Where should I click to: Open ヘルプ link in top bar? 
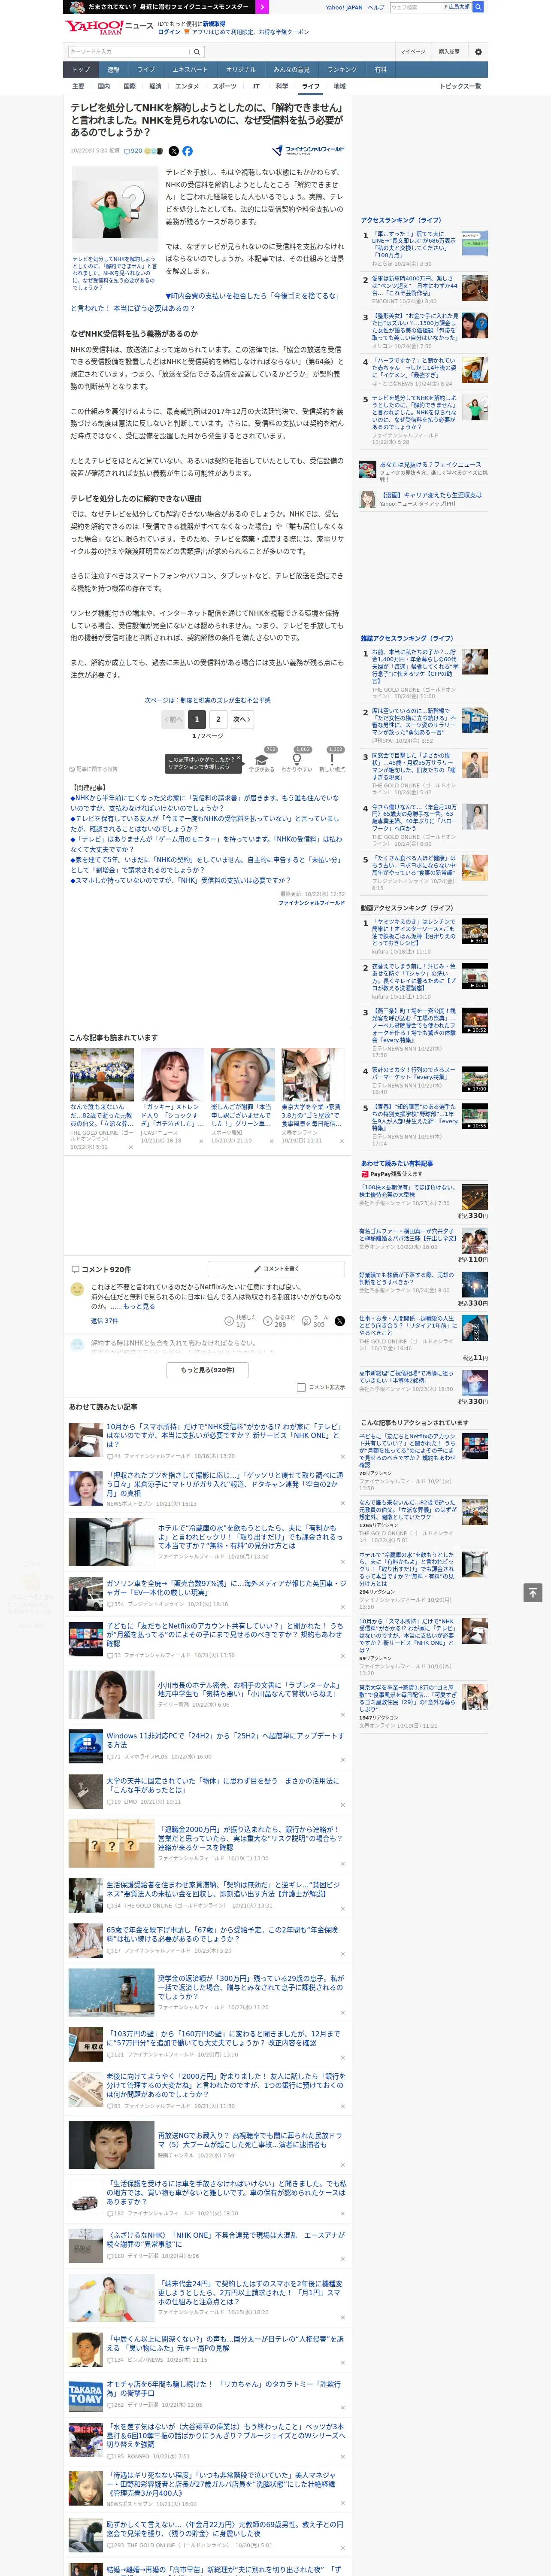(x=376, y=7)
